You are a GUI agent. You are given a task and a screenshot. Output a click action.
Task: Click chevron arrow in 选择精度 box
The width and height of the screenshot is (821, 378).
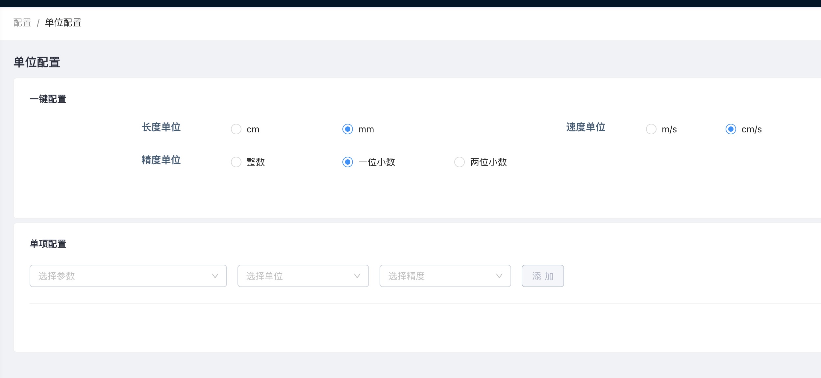tap(499, 276)
